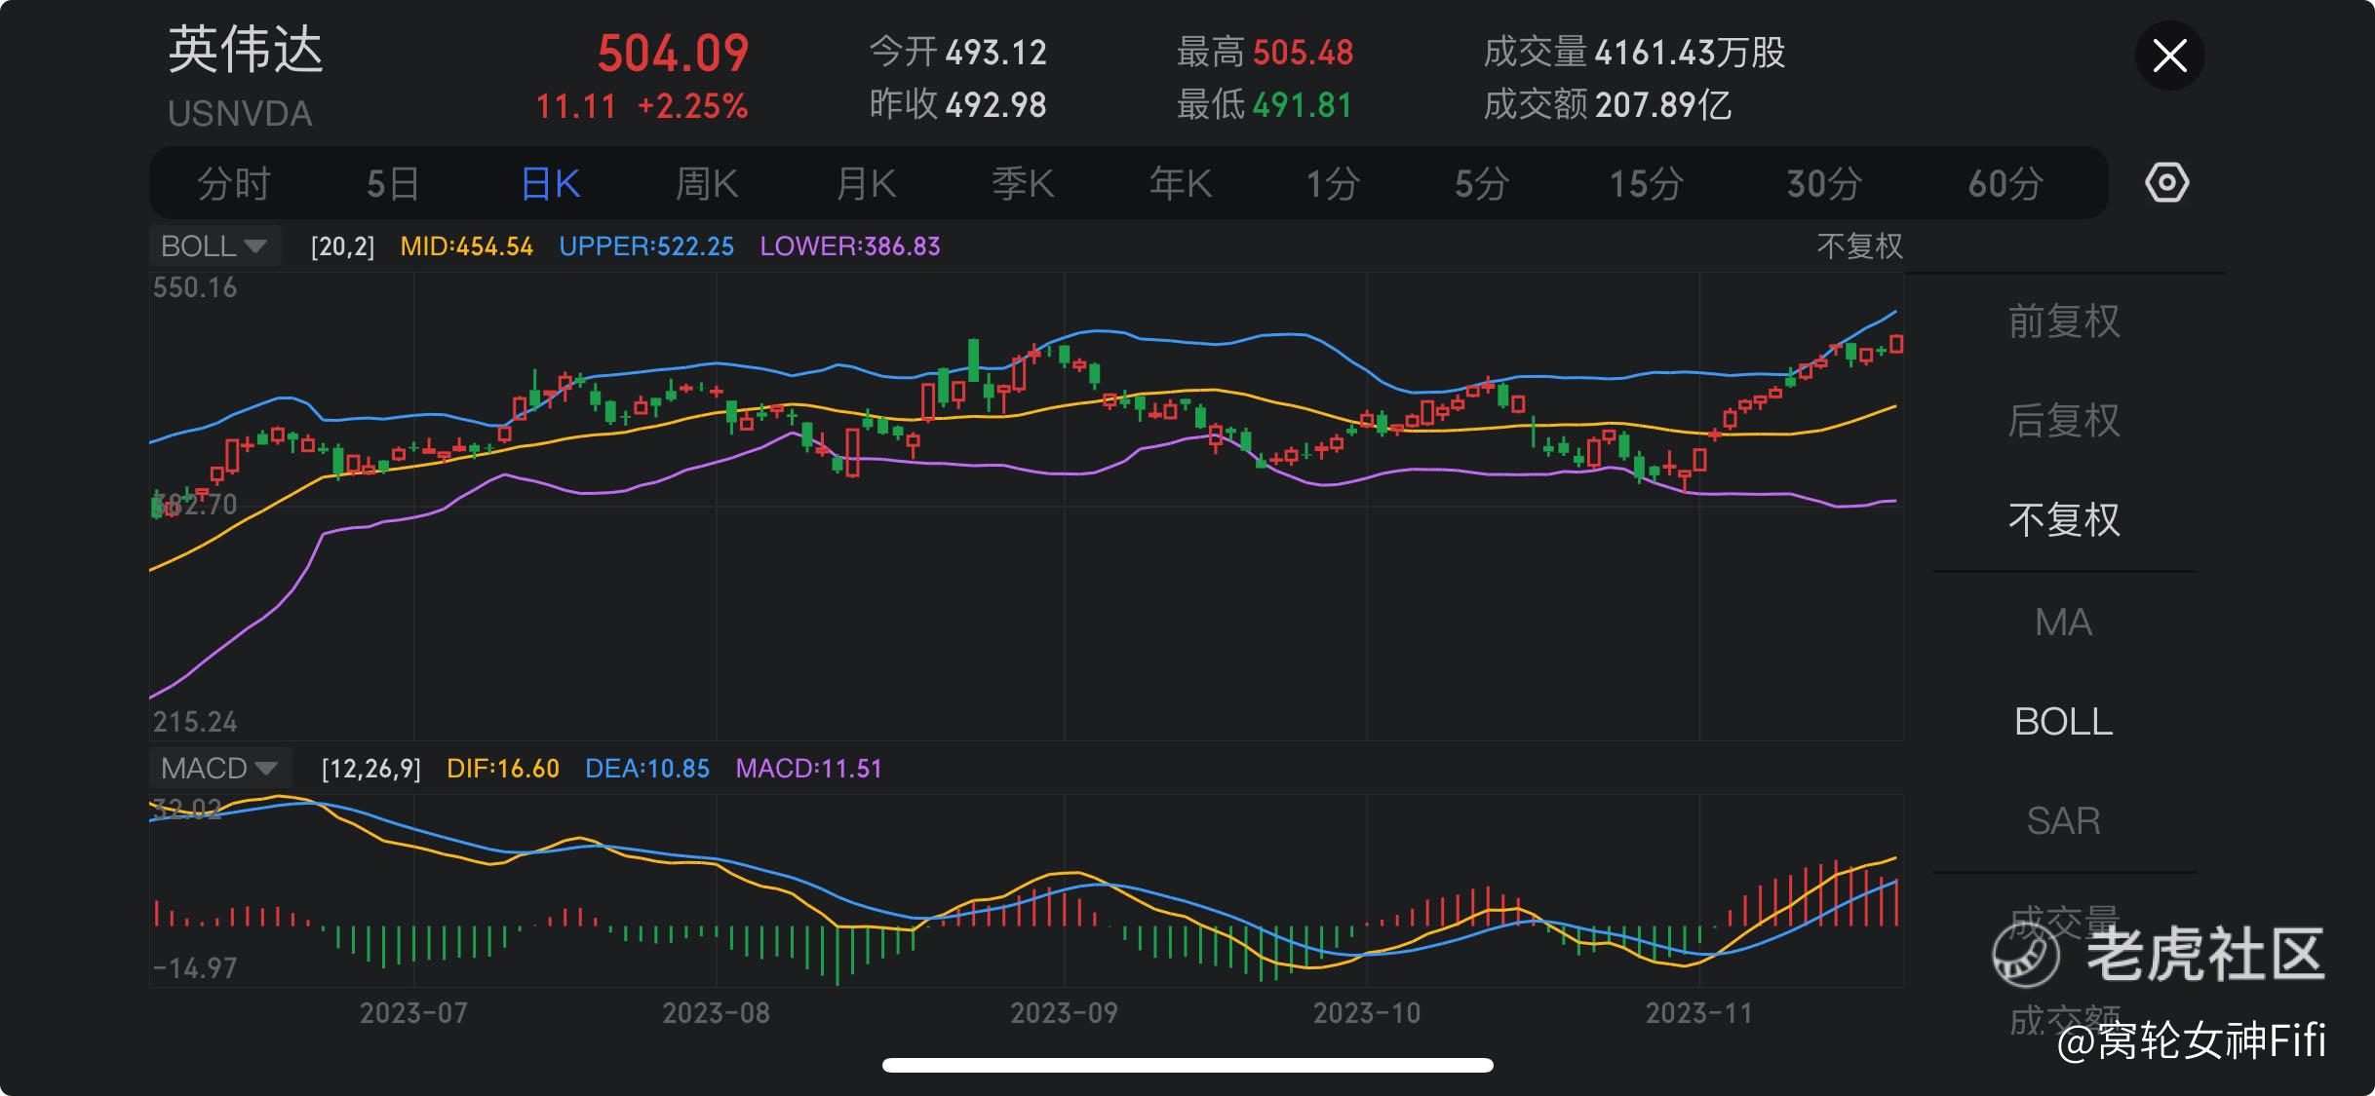Click 成交额 207.89亿 turnover

[x=1607, y=104]
